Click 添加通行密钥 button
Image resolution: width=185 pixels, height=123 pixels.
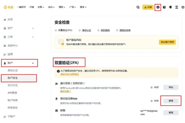(x=167, y=42)
